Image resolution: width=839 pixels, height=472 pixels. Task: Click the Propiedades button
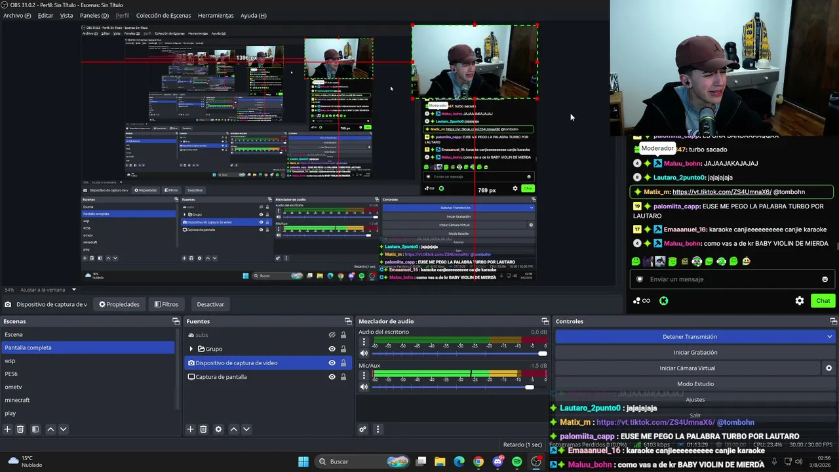pyautogui.click(x=119, y=304)
